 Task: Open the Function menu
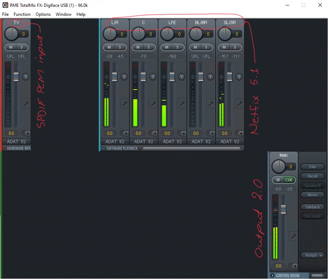tap(22, 14)
